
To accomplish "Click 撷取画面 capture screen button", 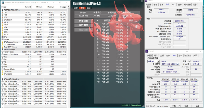I will coord(84,25).
